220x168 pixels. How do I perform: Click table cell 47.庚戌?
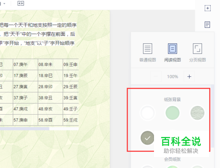[26, 109]
